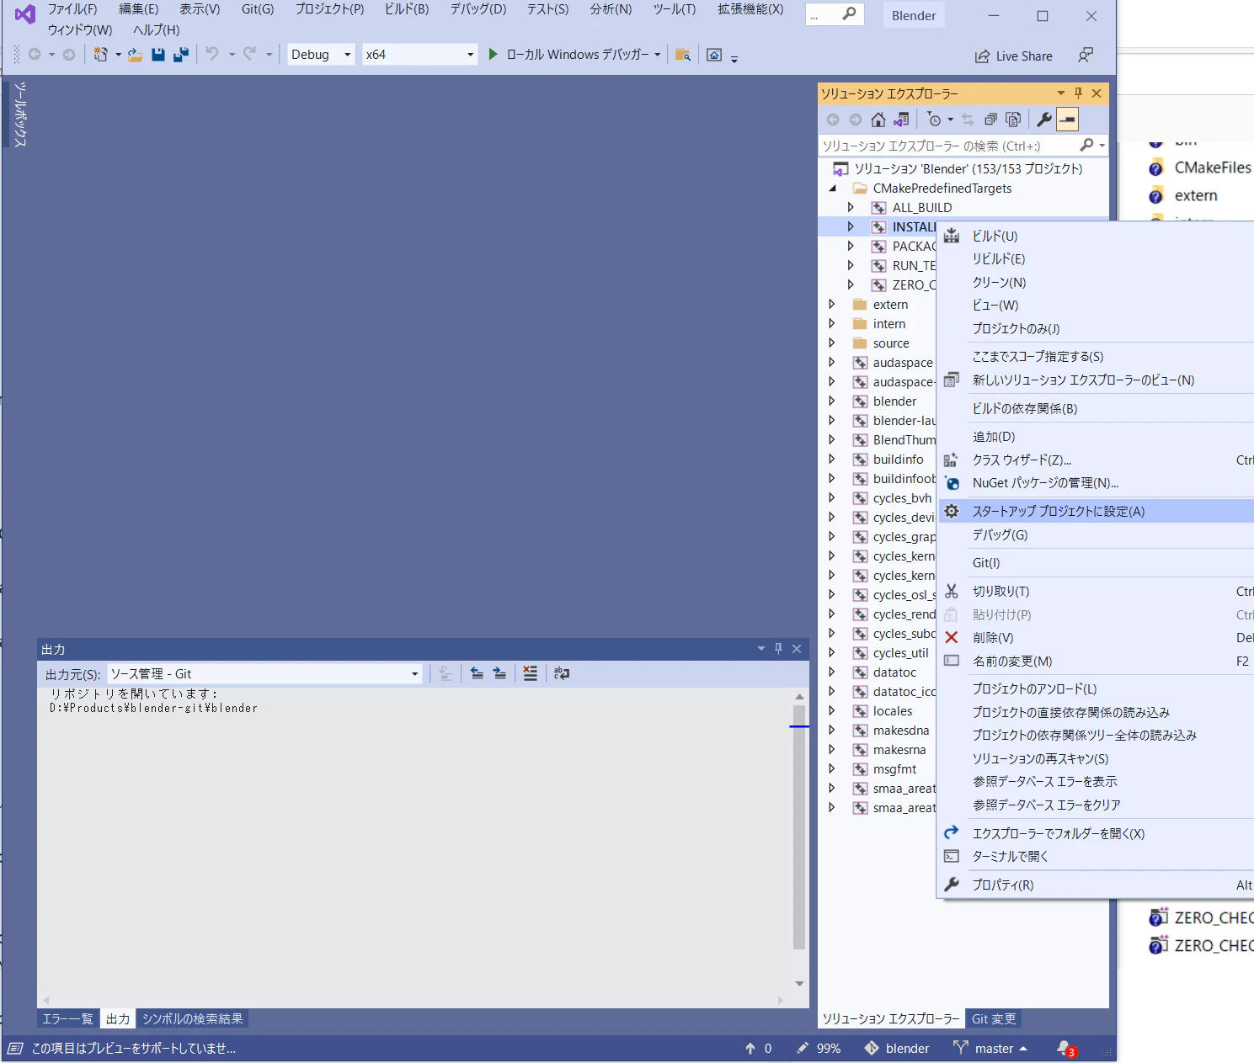Go to next message in 出力 toolbar
This screenshot has width=1254, height=1063.
click(x=499, y=673)
